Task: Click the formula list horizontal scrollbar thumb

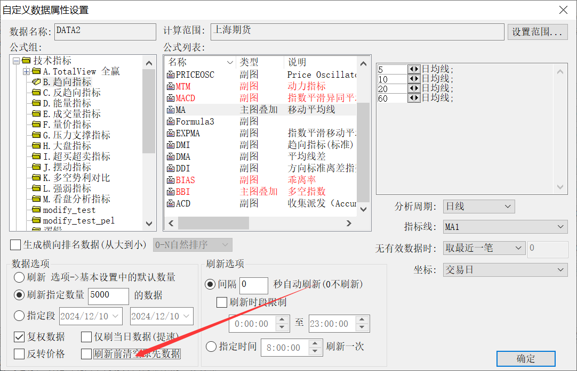Action: coord(213,223)
